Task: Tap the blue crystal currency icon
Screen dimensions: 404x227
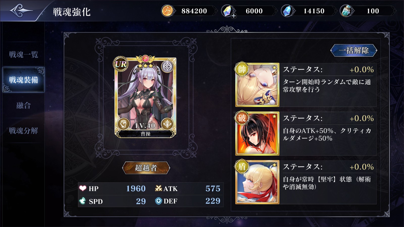Action: tap(287, 11)
